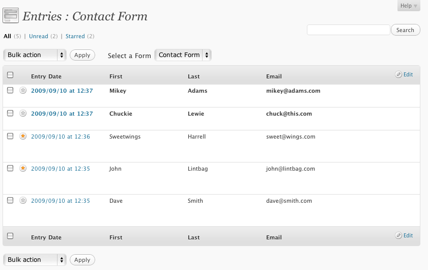Star the Chuckie Lewie entry
Viewport: 428px width, 270px height.
click(x=23, y=113)
